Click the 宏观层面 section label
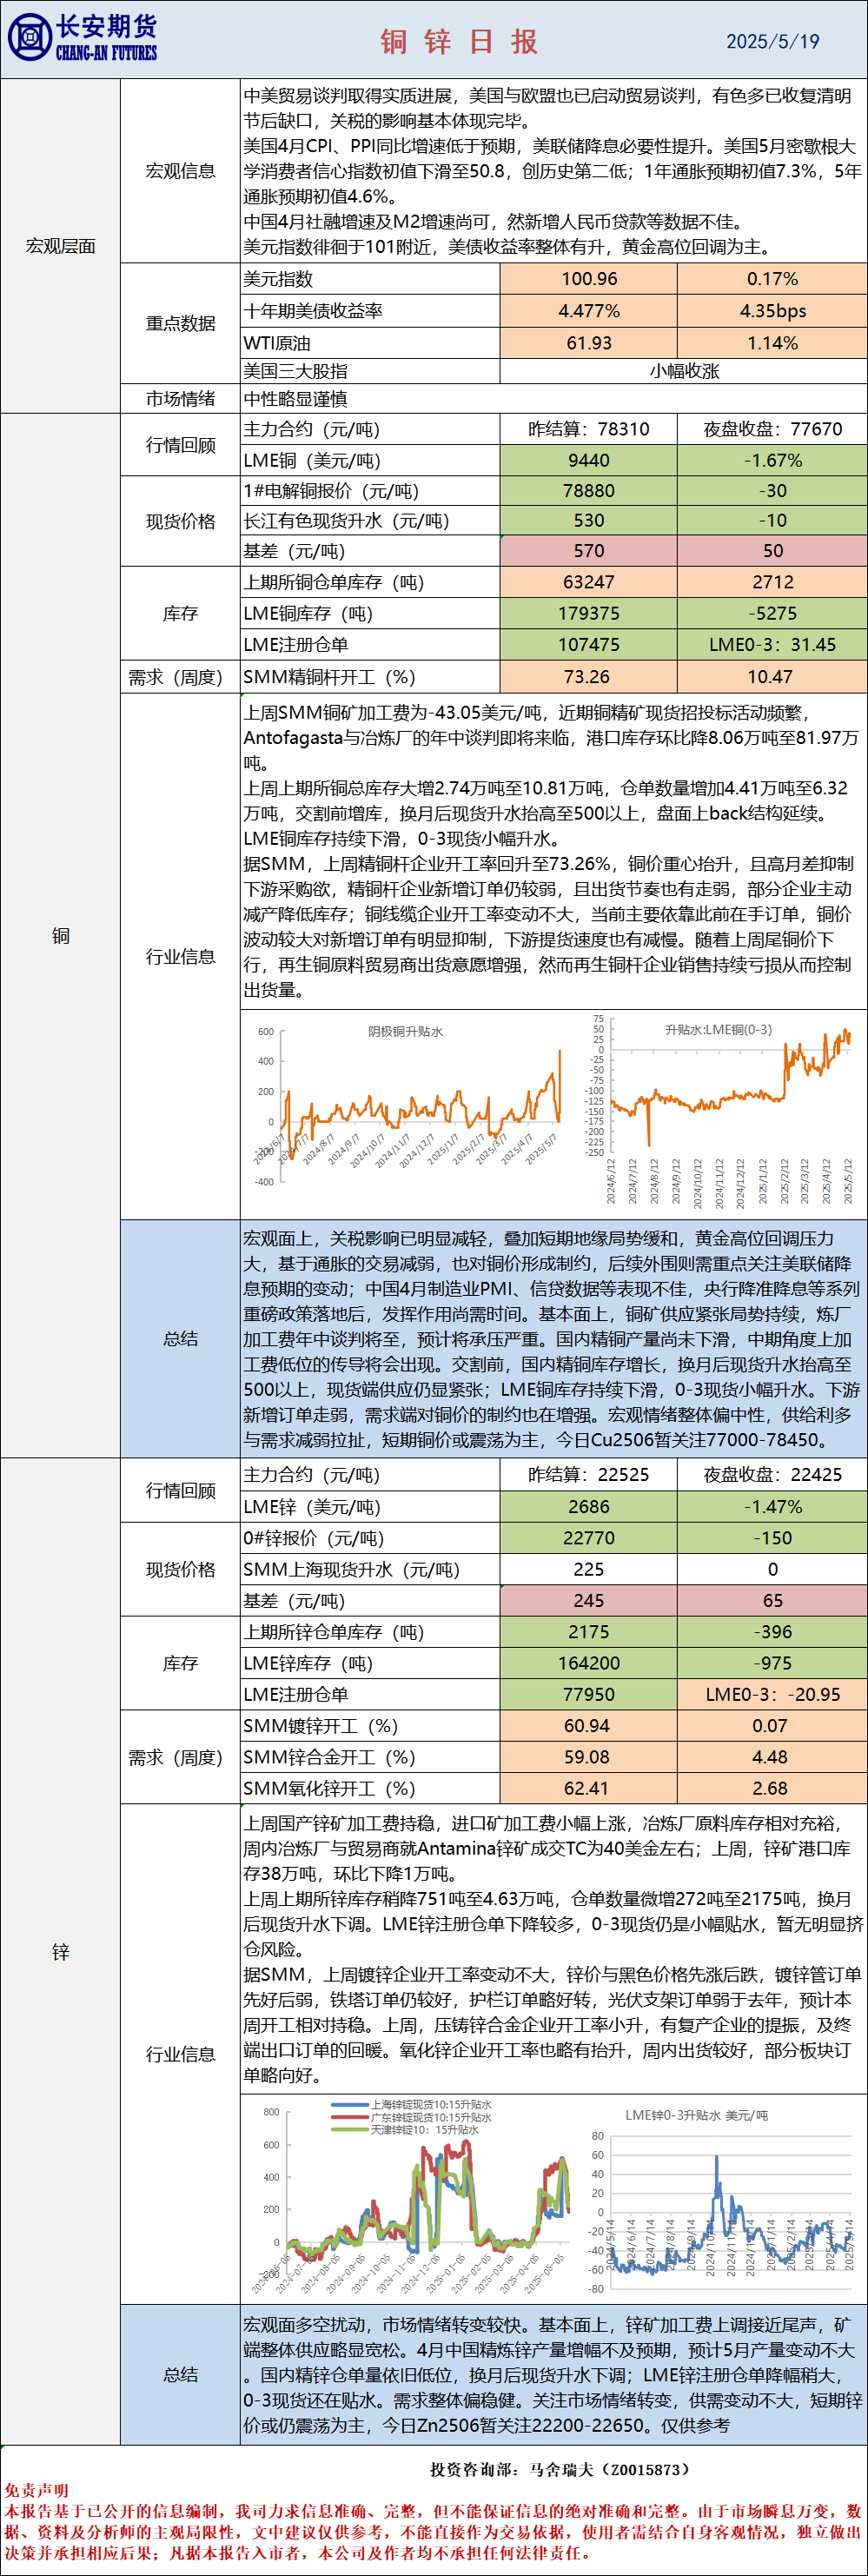 (60, 246)
